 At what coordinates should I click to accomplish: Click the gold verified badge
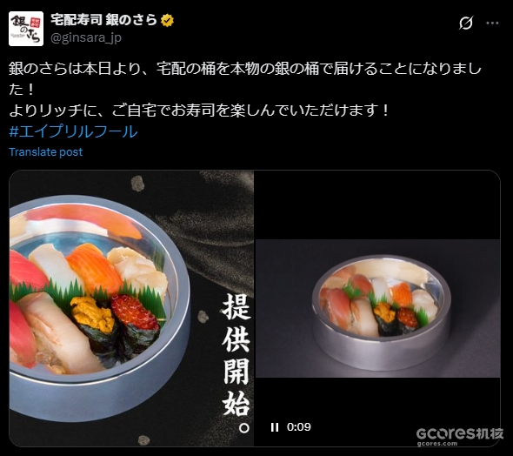[168, 20]
